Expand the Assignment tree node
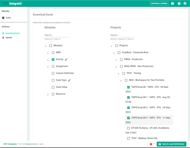190x148 pixels. (48, 67)
